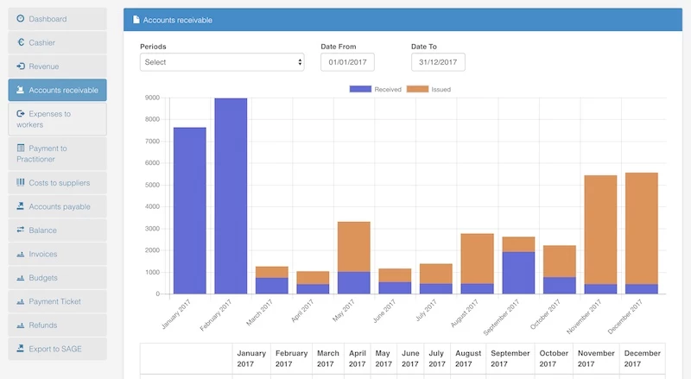Click the Balance exchange arrows icon

point(21,231)
